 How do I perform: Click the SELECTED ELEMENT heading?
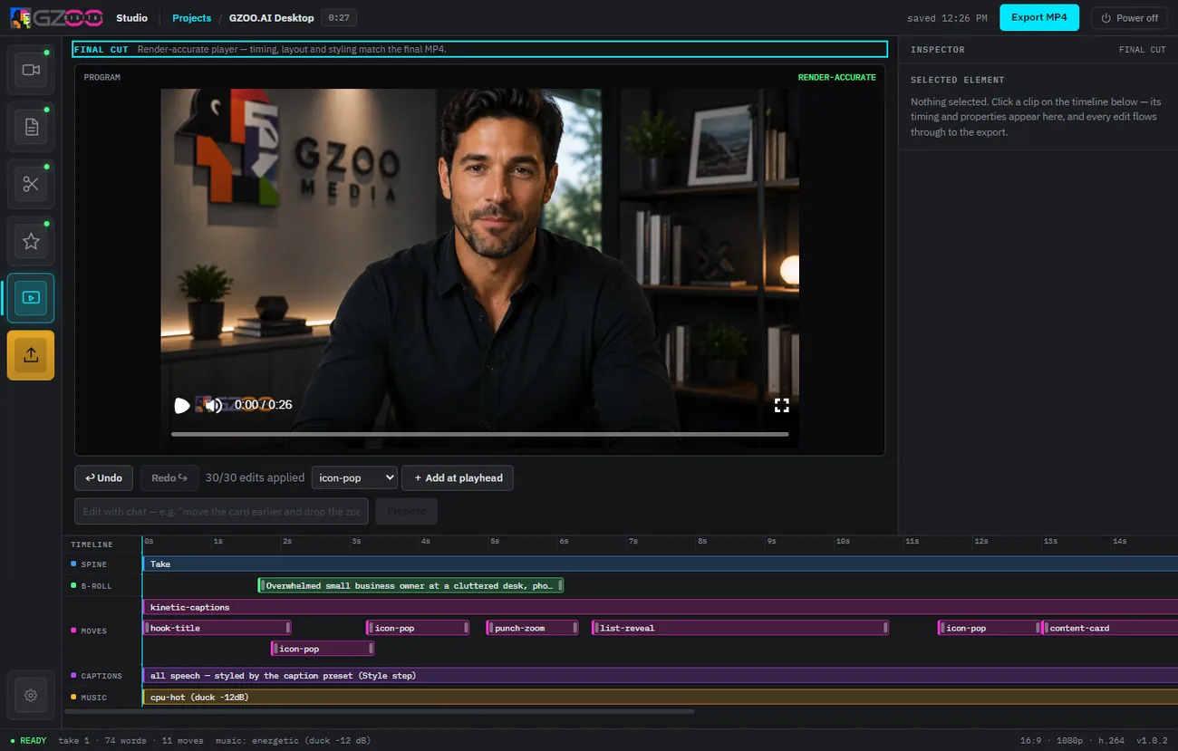coord(957,80)
